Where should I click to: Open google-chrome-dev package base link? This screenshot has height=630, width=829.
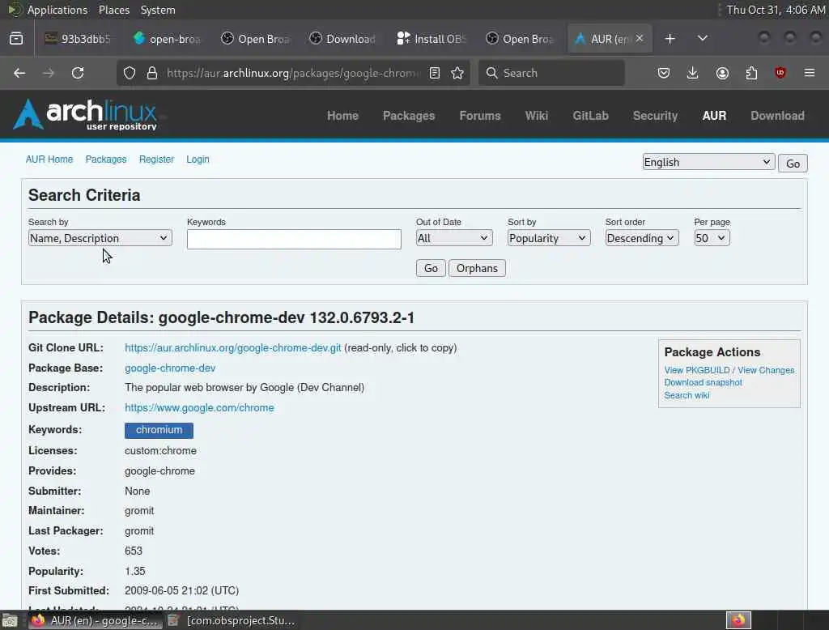[x=170, y=368]
